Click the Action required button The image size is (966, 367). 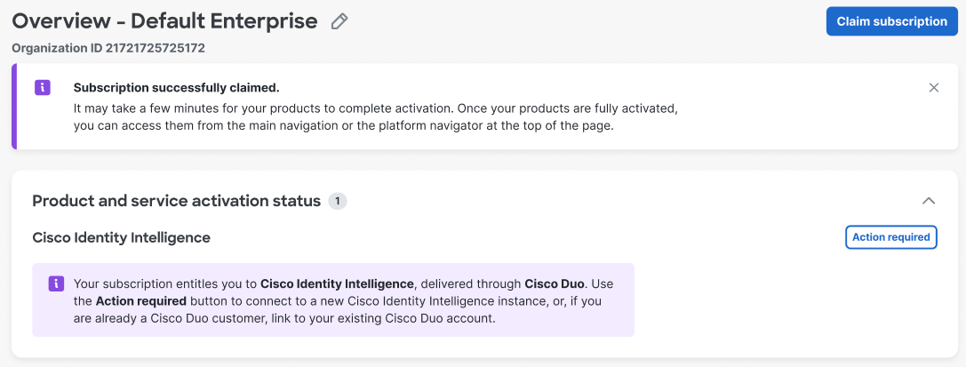pyautogui.click(x=890, y=237)
